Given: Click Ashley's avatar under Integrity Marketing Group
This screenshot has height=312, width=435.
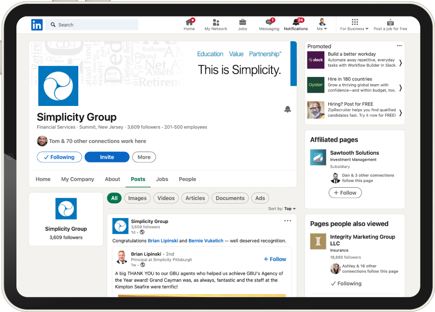Looking at the screenshot, I should pos(335,268).
